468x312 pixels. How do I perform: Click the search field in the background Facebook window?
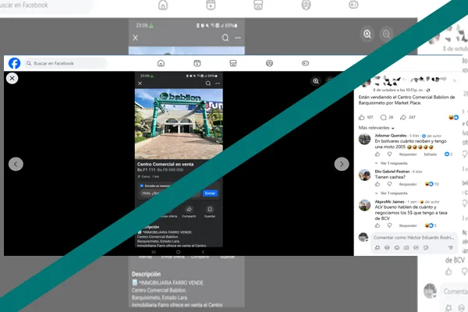(x=44, y=5)
